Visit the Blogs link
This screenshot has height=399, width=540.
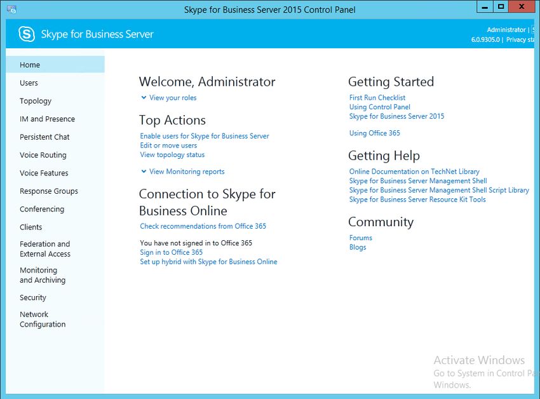pos(358,247)
